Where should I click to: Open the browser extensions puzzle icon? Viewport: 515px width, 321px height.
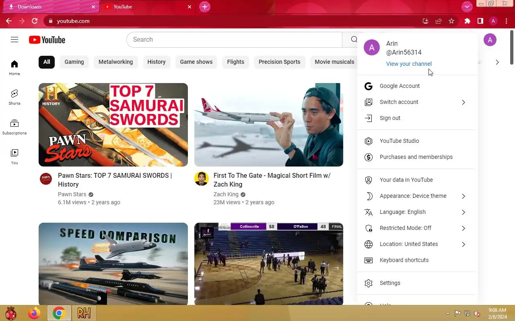[467, 21]
